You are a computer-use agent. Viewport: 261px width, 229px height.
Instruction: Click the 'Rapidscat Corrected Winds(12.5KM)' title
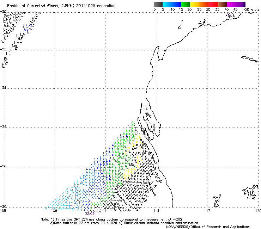[x=41, y=6]
